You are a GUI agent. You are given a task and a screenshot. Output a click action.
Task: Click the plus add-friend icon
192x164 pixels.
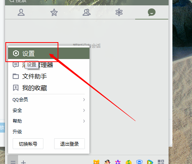[23, 162]
